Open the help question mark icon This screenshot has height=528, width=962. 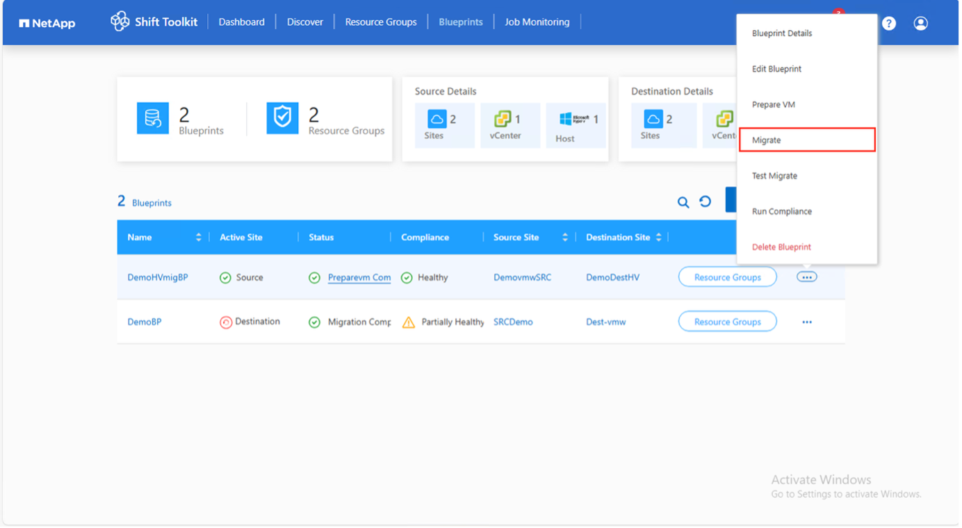888,23
